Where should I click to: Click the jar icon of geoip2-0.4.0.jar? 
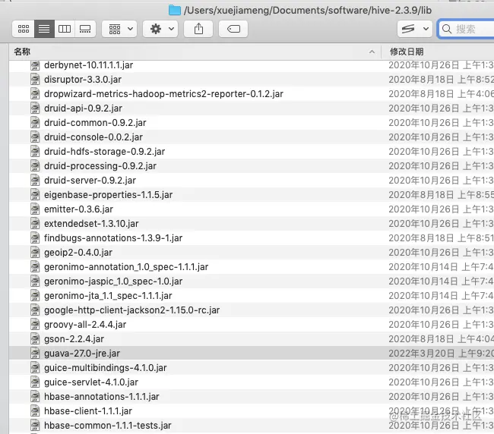pos(35,253)
